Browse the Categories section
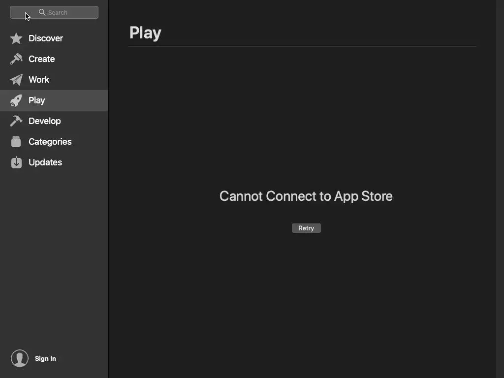504x378 pixels. [54, 142]
